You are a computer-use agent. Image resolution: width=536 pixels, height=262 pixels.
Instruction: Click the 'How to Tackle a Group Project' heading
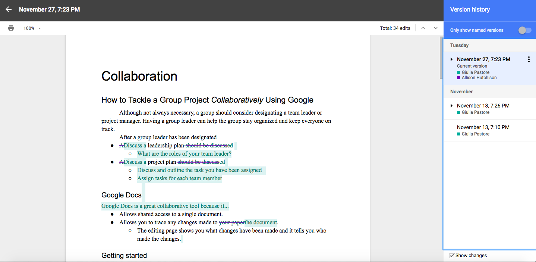click(x=207, y=100)
